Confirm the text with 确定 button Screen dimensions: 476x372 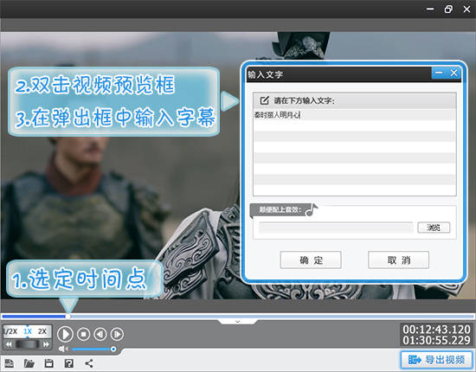click(x=311, y=260)
